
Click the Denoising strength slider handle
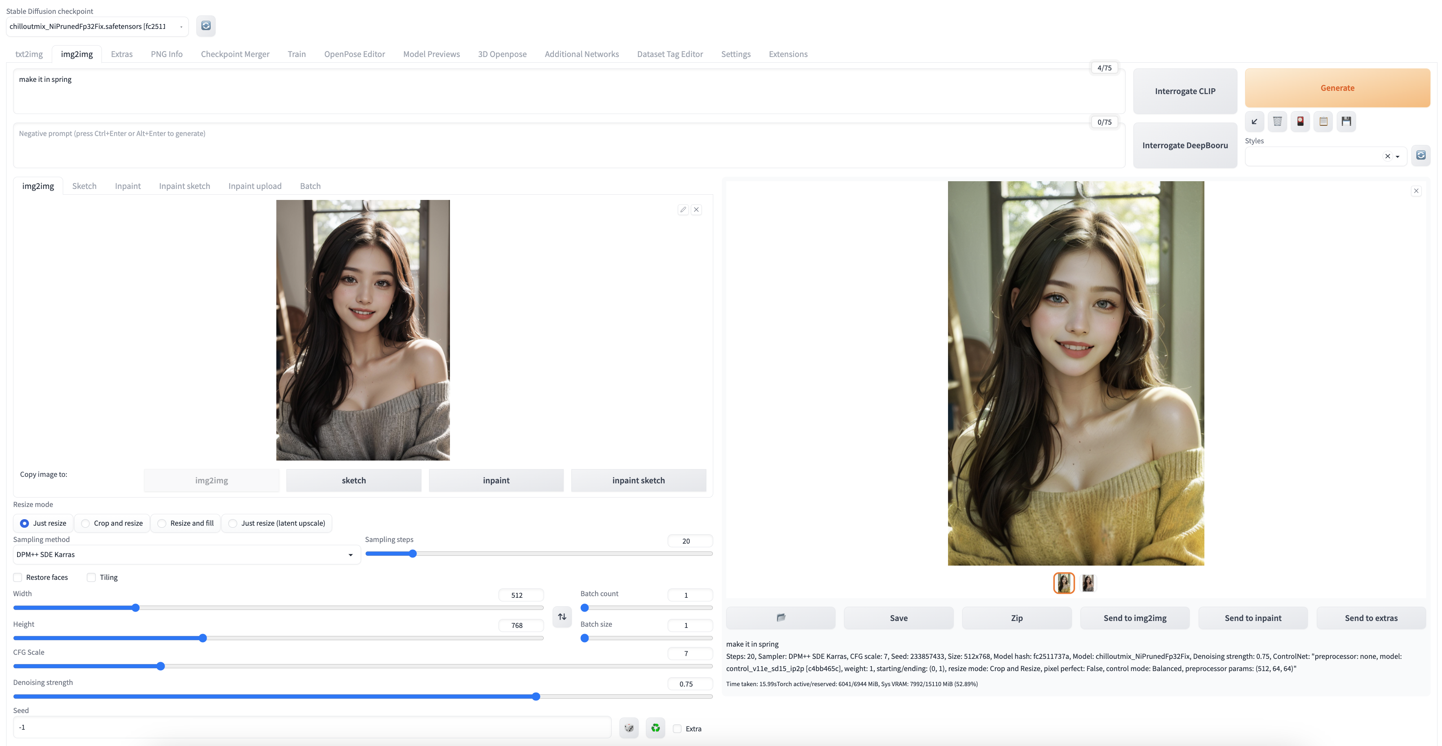click(536, 696)
